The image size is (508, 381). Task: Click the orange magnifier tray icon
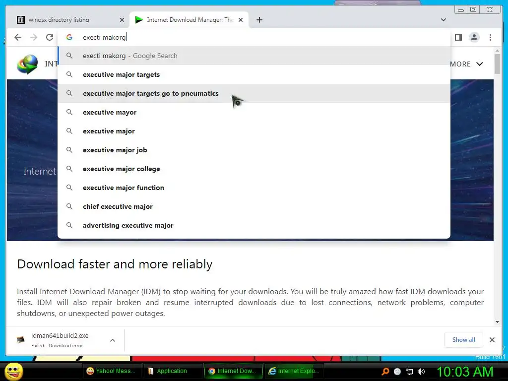pyautogui.click(x=385, y=371)
